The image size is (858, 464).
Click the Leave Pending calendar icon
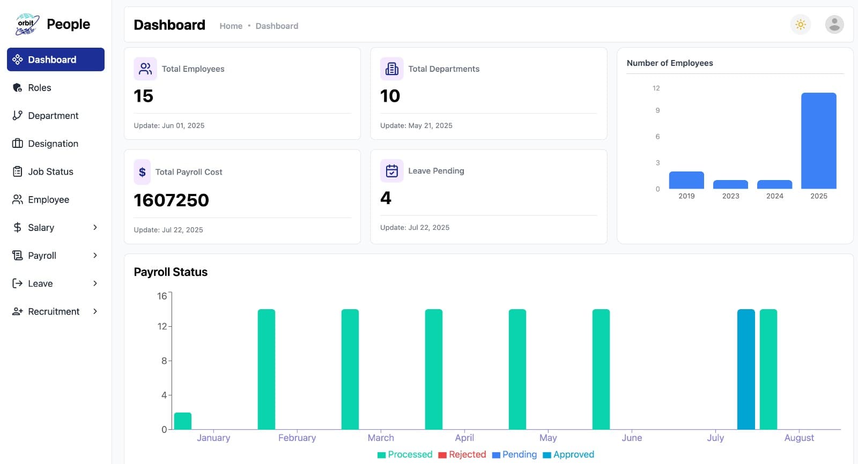tap(392, 171)
